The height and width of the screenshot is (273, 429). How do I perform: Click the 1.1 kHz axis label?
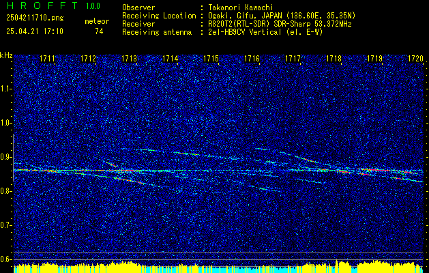(5, 89)
